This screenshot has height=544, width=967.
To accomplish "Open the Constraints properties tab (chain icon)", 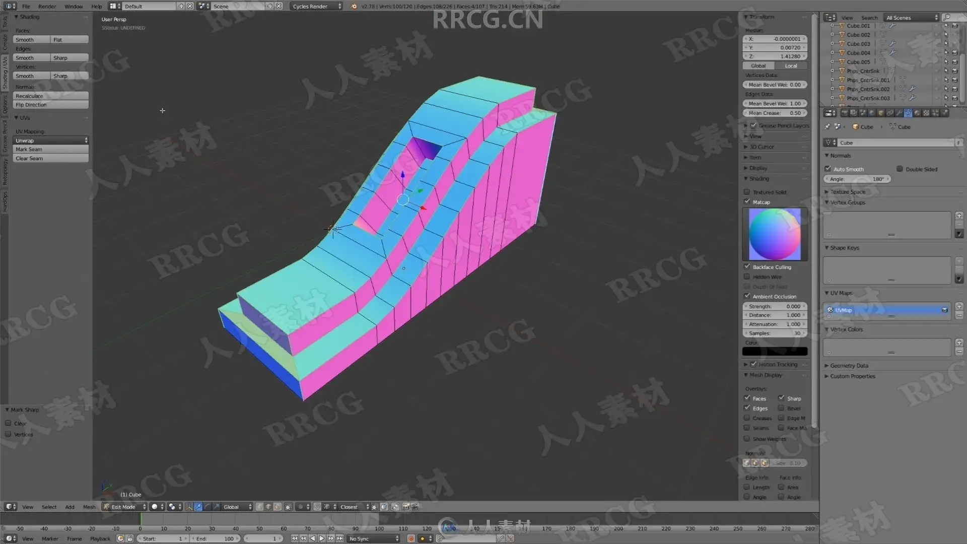I will click(x=890, y=113).
